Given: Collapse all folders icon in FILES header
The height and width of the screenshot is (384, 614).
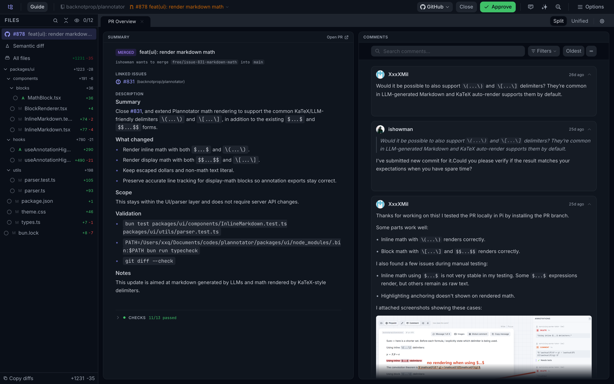Looking at the screenshot, I should click(x=66, y=21).
